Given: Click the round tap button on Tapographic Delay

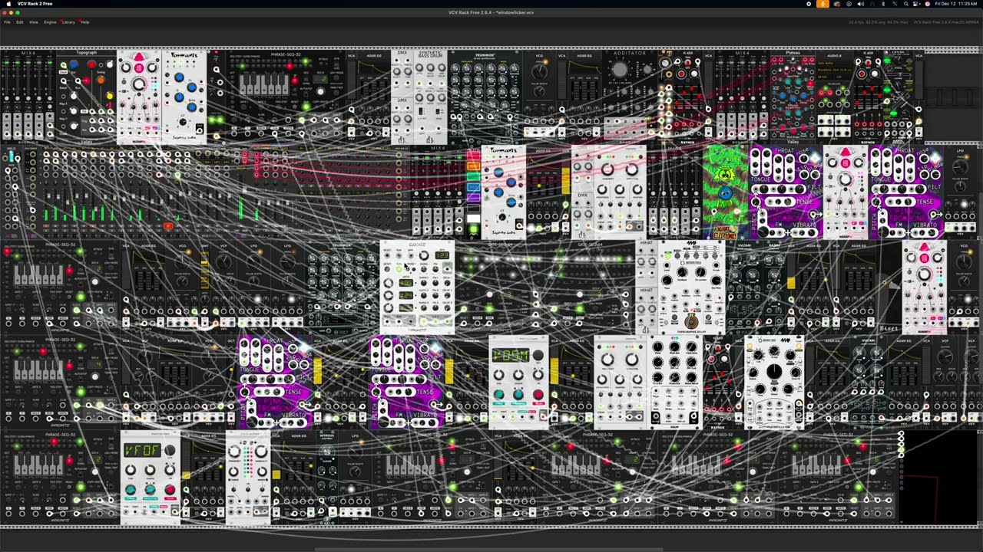Looking at the screenshot, I should [x=691, y=323].
